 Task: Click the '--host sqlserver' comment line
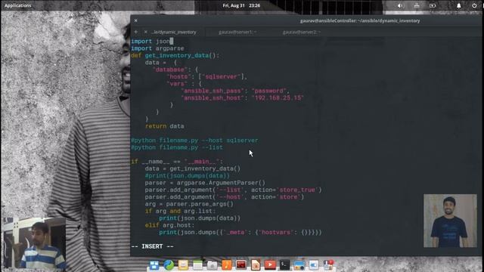coord(194,141)
